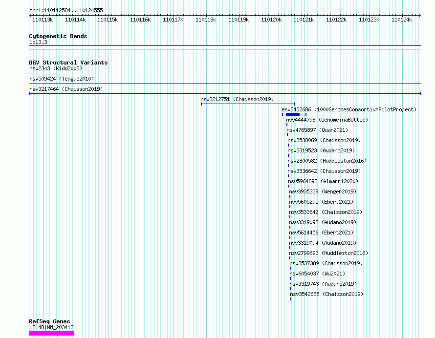Open variant nsv6054037 (Wu2021)

317,274
